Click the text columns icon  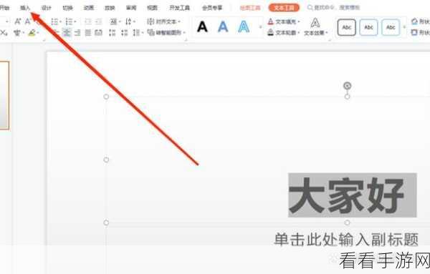pos(136,33)
